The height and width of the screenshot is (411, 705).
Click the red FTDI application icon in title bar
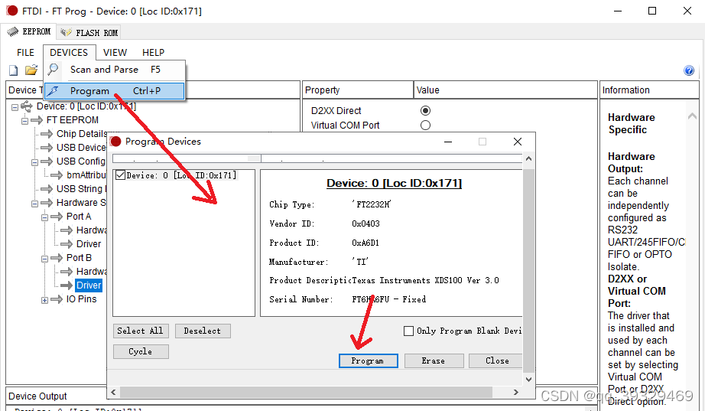point(11,11)
